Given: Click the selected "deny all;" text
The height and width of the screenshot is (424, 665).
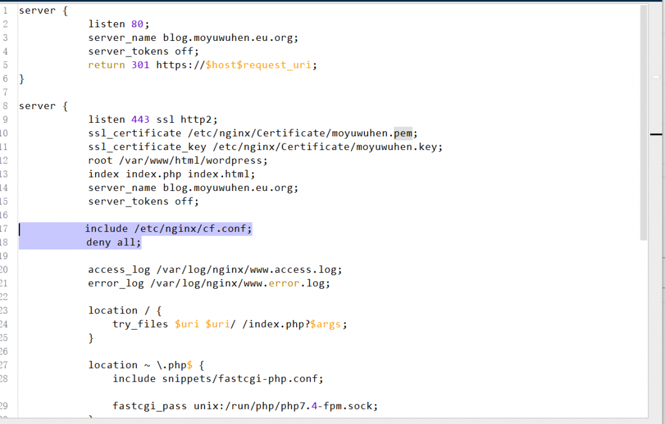Looking at the screenshot, I should pyautogui.click(x=114, y=242).
